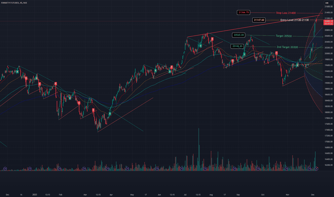Click the Jul label on time axis
This screenshot has height=197, width=334.
pyautogui.click(x=185, y=194)
